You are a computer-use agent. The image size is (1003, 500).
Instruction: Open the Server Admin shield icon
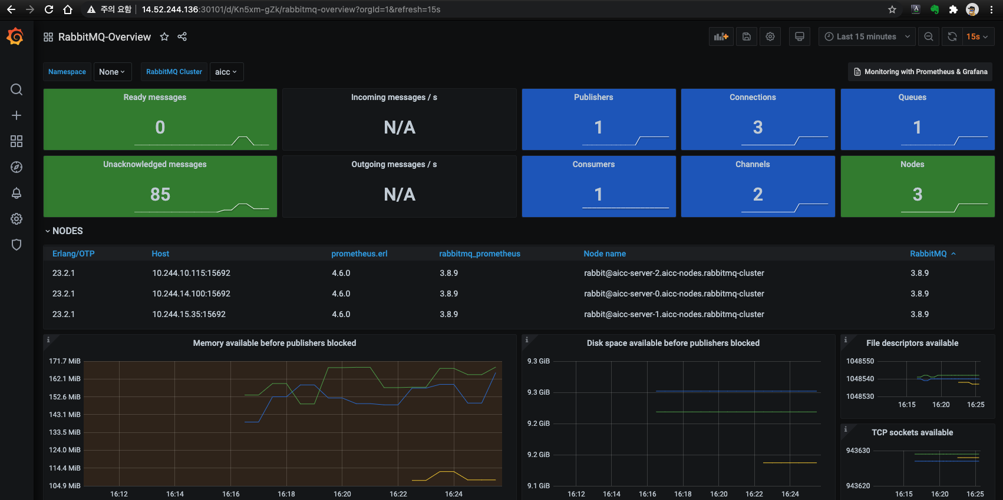(x=17, y=245)
